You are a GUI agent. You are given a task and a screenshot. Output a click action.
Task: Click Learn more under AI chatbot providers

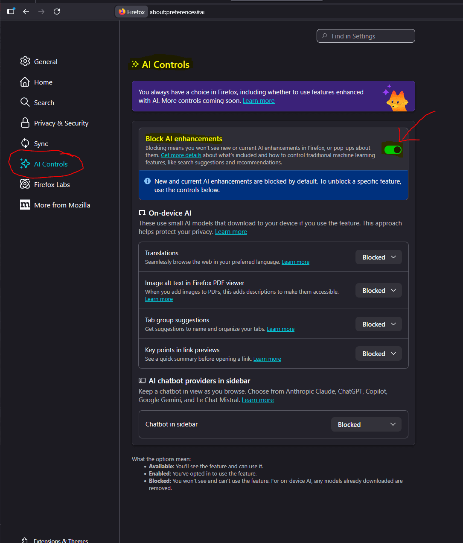(x=258, y=400)
